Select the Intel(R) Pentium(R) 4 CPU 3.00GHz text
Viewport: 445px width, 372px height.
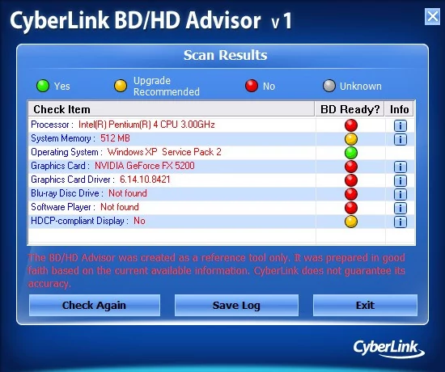click(x=146, y=125)
